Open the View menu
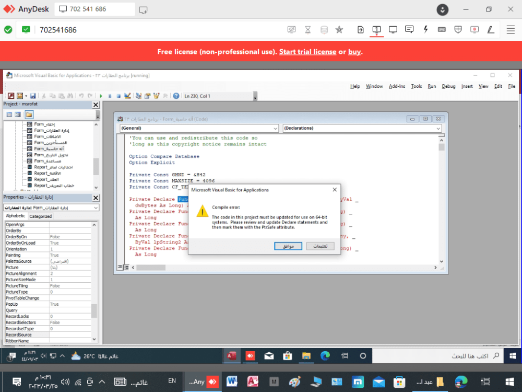522x392 pixels. pos(483,86)
